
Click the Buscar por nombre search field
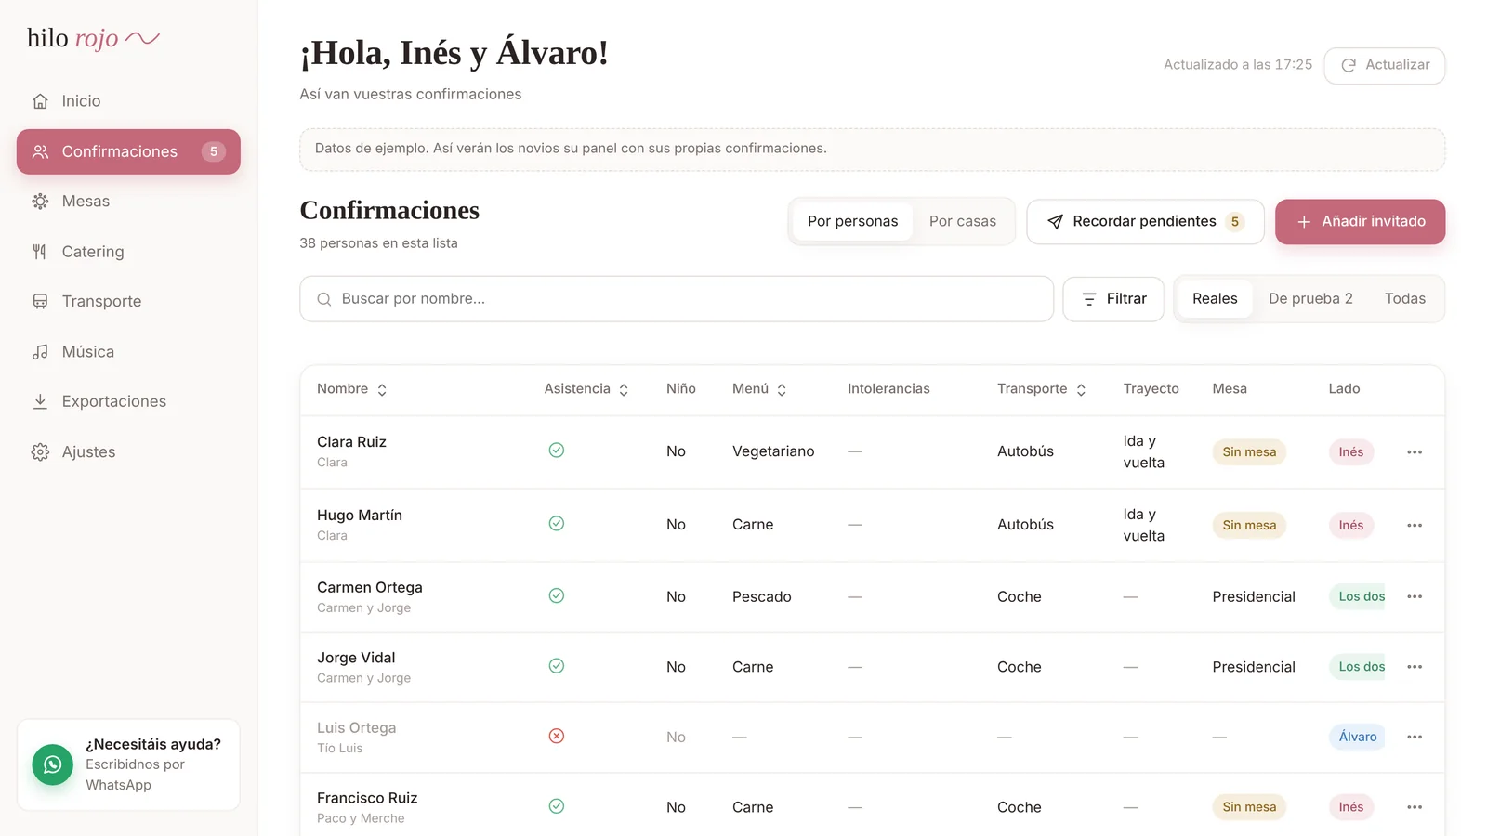[x=677, y=299]
